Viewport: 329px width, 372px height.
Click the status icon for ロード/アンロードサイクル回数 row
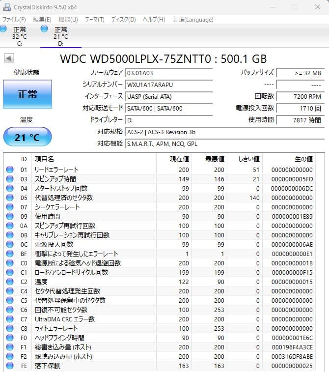coord(10,272)
